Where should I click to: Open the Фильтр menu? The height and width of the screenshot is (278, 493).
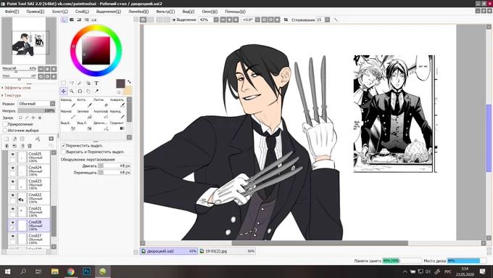165,12
